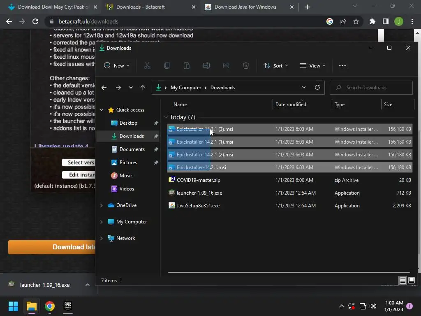Expand OneDrive in navigation pane

(102, 205)
